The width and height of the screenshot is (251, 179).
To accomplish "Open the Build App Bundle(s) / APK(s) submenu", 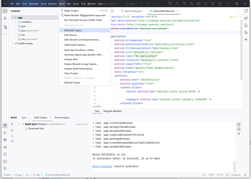I will click(x=85, y=50).
